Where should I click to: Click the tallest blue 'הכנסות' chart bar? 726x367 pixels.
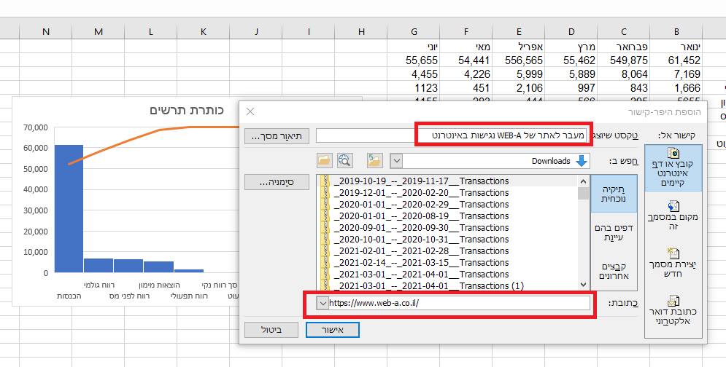coord(69,208)
